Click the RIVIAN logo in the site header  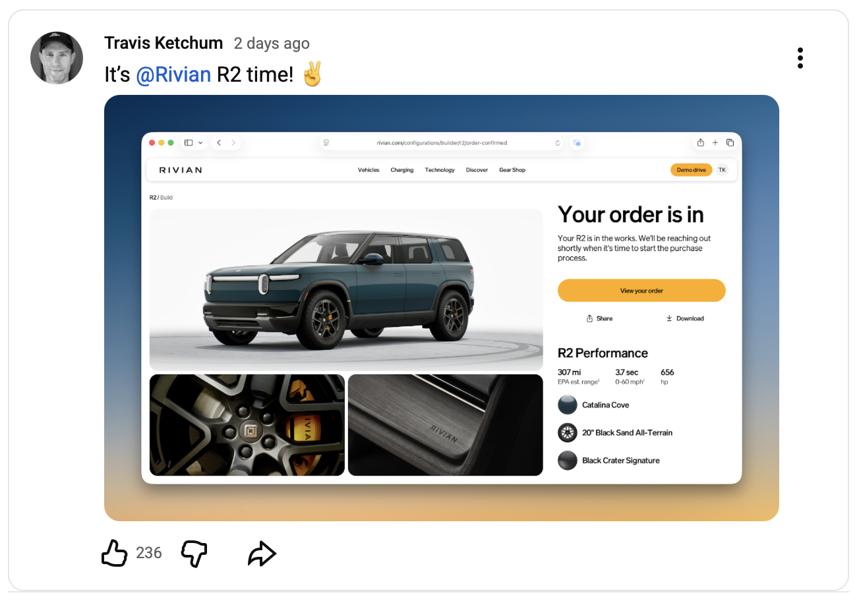click(181, 170)
